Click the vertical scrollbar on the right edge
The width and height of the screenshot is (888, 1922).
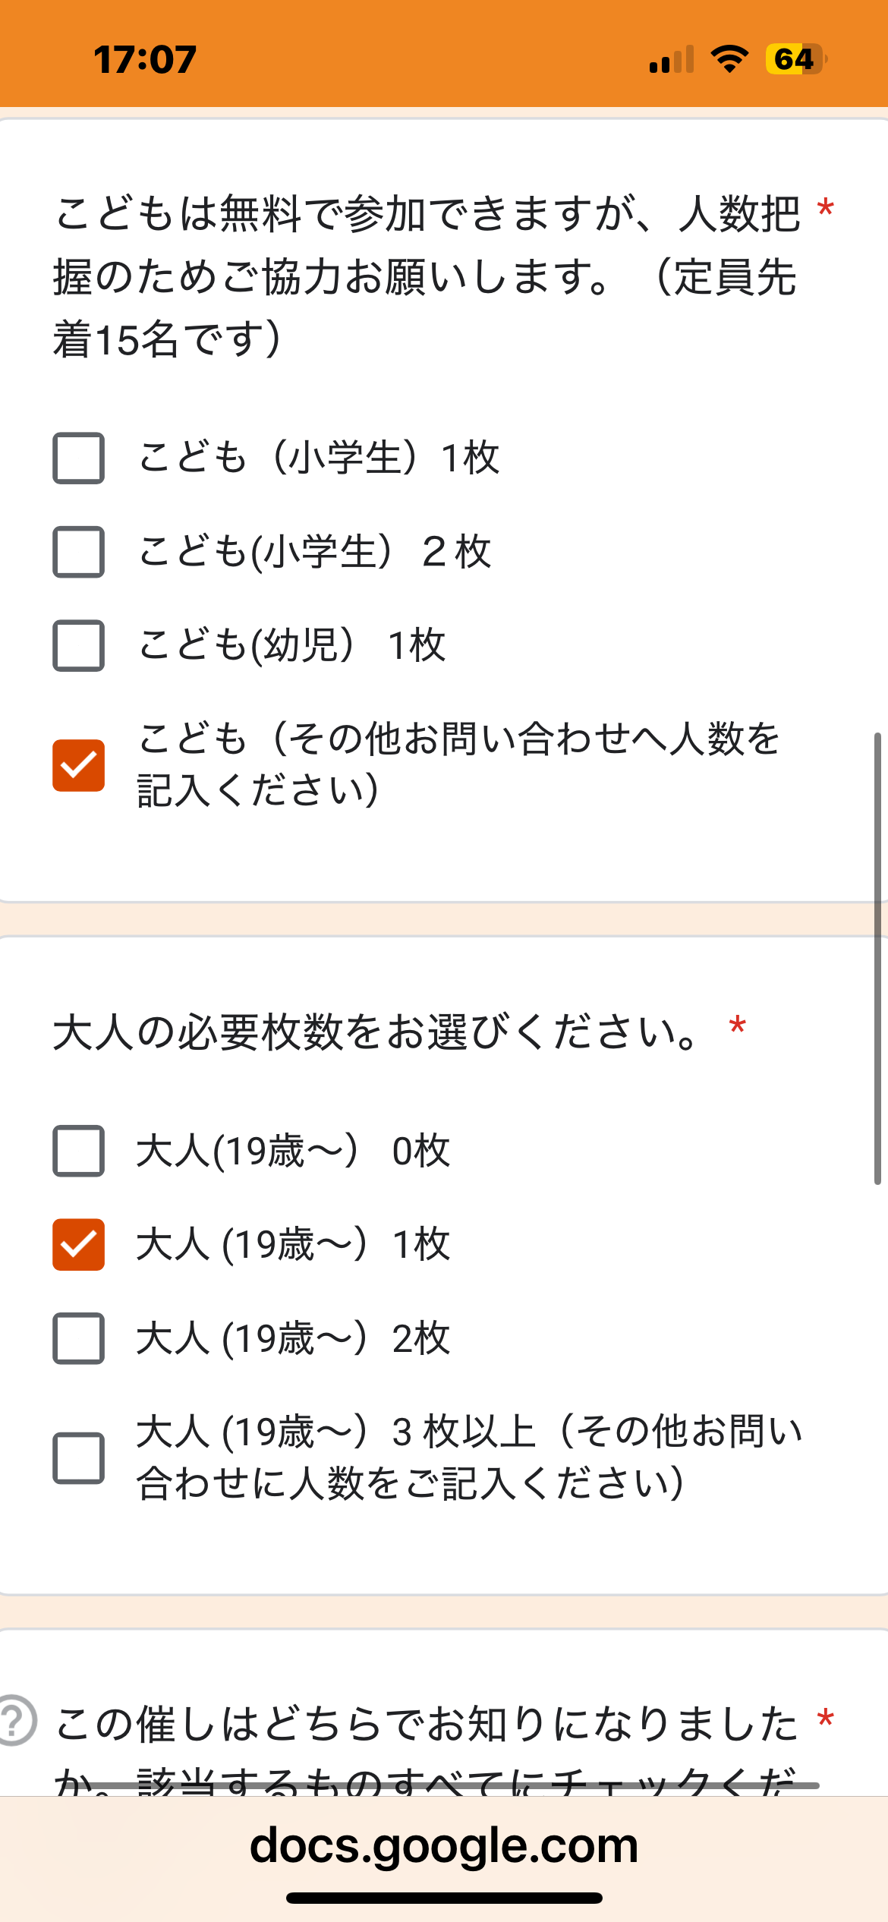[x=877, y=958]
